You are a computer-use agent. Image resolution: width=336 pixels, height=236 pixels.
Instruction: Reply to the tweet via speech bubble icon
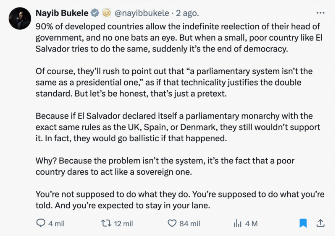coord(41,223)
